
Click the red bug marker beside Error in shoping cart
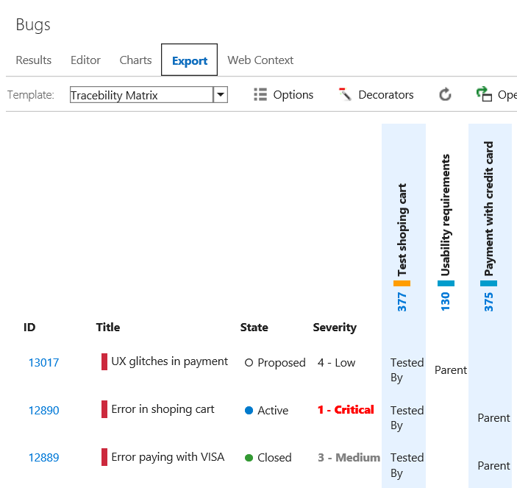click(104, 409)
